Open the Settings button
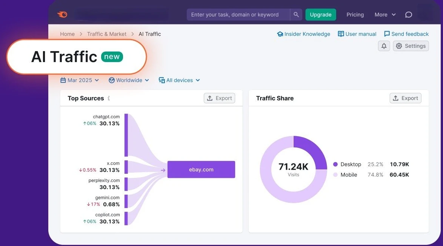Image resolution: width=443 pixels, height=246 pixels. coord(411,46)
